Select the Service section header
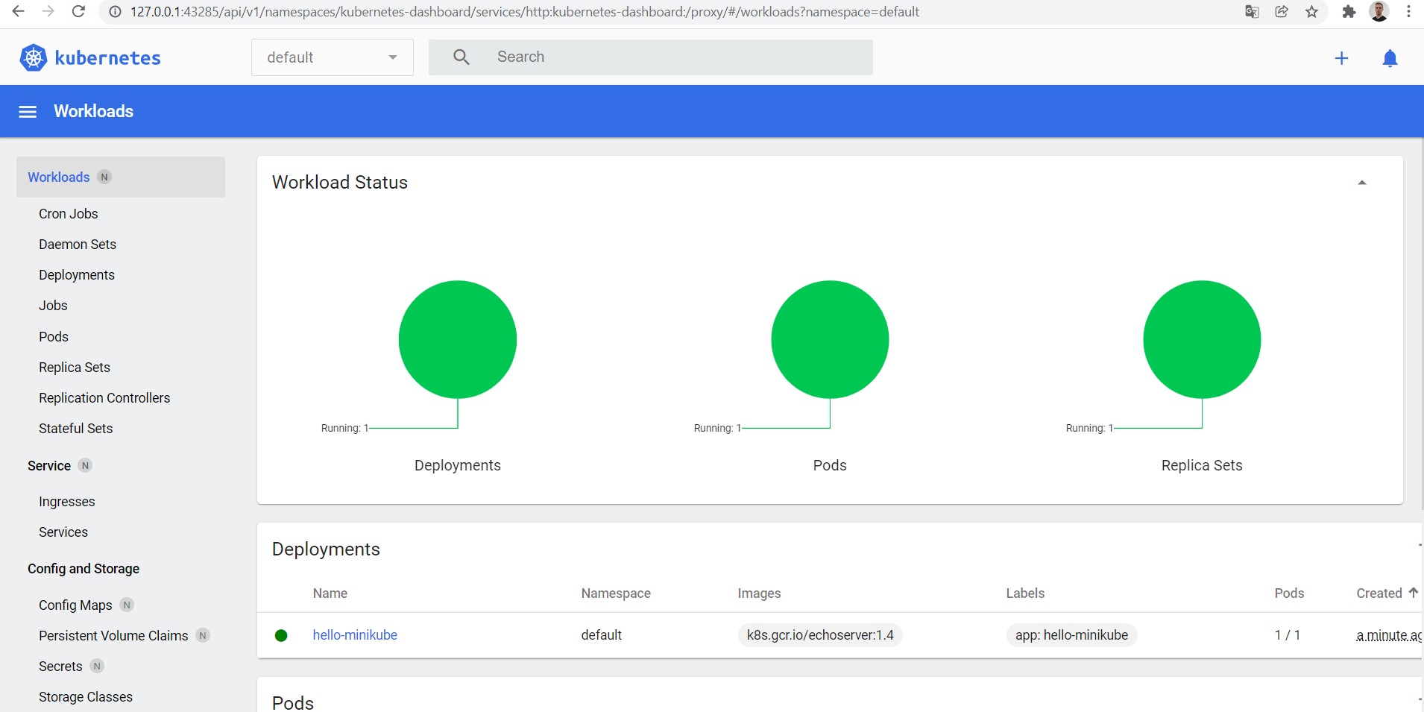The width and height of the screenshot is (1424, 712). (49, 466)
